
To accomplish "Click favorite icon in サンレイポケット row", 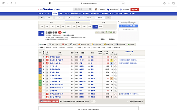I will 115,97.
